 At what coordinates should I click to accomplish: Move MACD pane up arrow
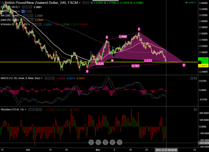pos(192,78)
